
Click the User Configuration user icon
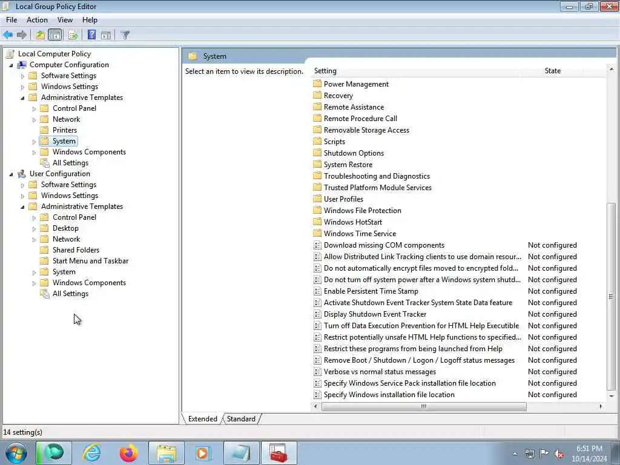click(22, 174)
